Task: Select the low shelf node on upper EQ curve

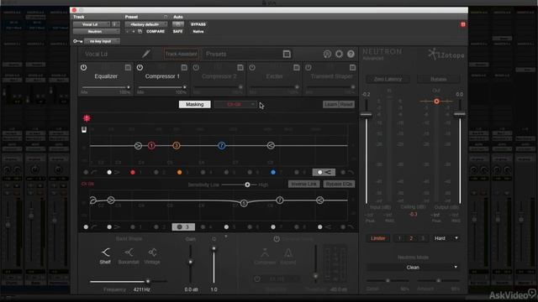Action: point(138,145)
